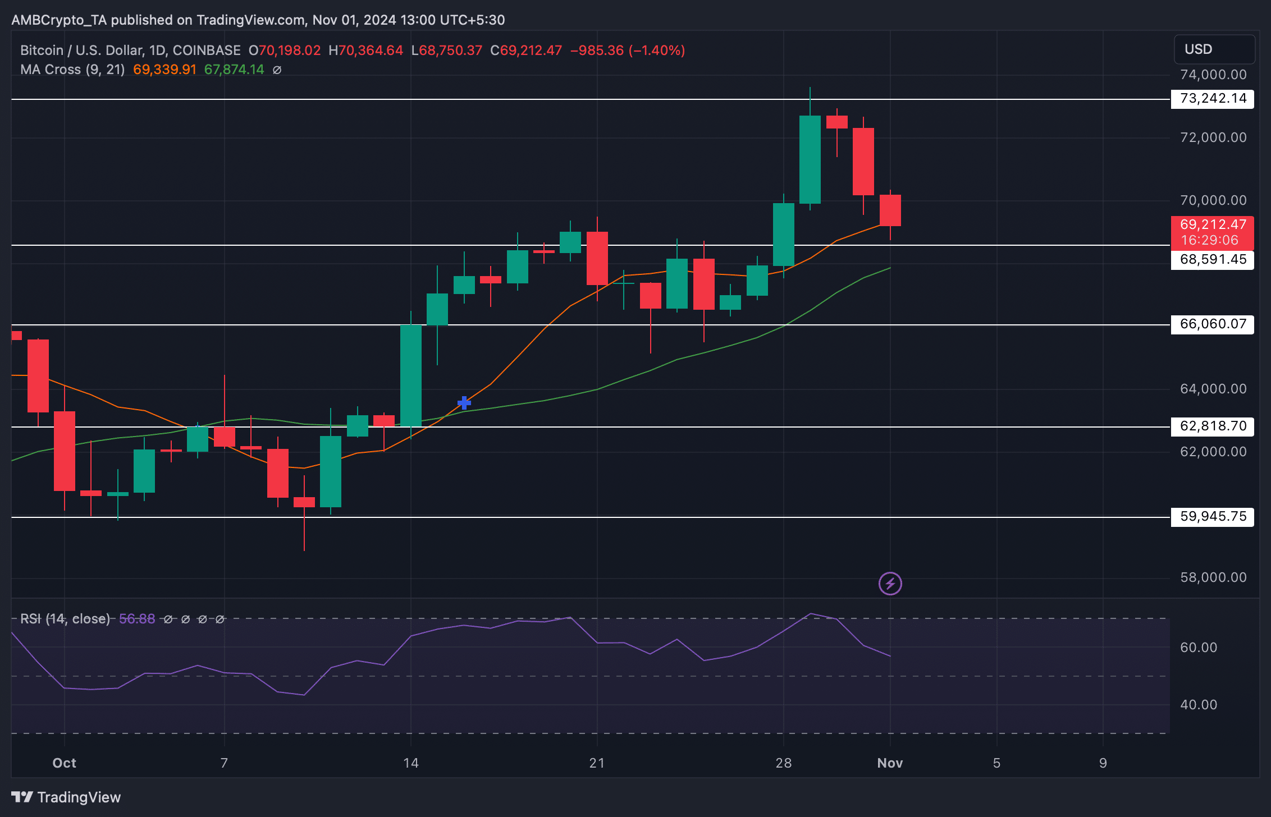The width and height of the screenshot is (1271, 817).
Task: Click the 74,000.00 price axis label
Action: click(x=1213, y=75)
